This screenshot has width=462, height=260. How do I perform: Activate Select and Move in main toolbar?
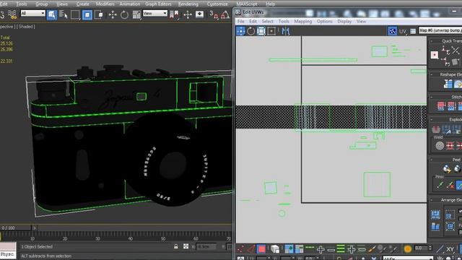[113, 14]
